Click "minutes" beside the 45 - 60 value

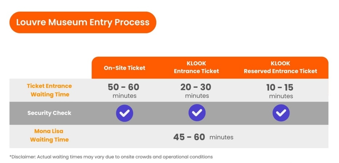[221, 137]
